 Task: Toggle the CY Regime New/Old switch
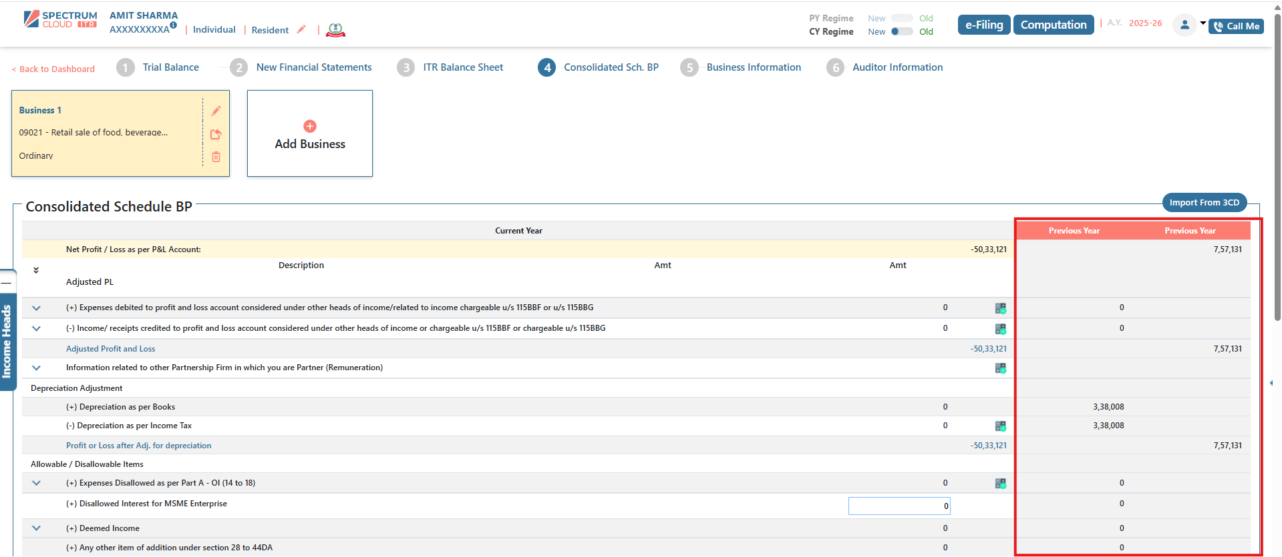pyautogui.click(x=901, y=31)
